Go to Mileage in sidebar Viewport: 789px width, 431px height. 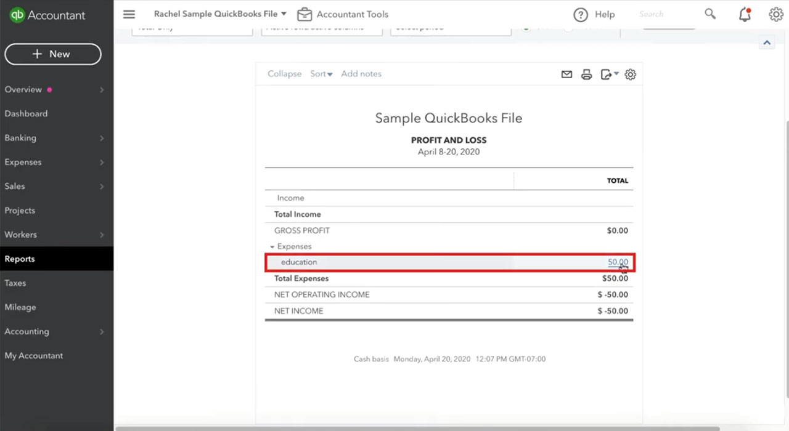[x=20, y=307]
